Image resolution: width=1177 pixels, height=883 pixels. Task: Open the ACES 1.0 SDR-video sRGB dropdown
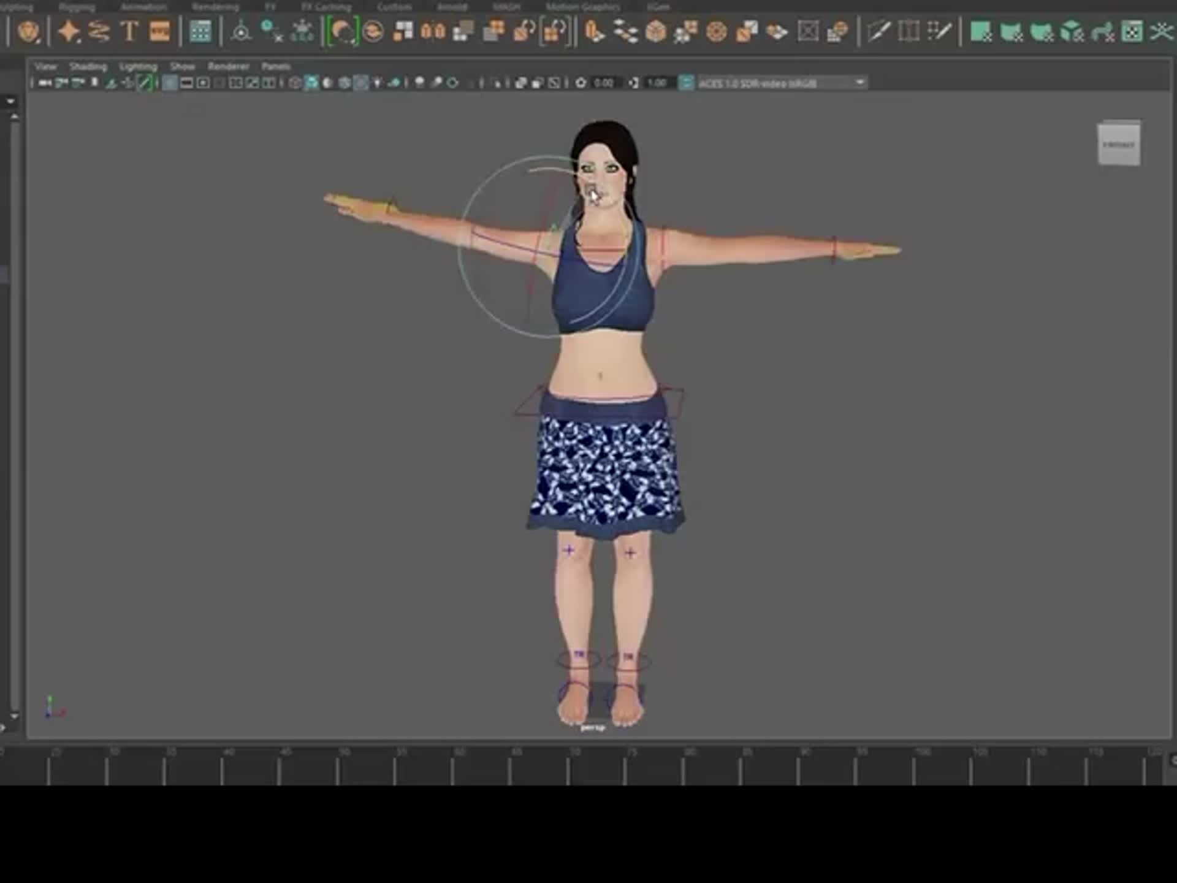779,83
